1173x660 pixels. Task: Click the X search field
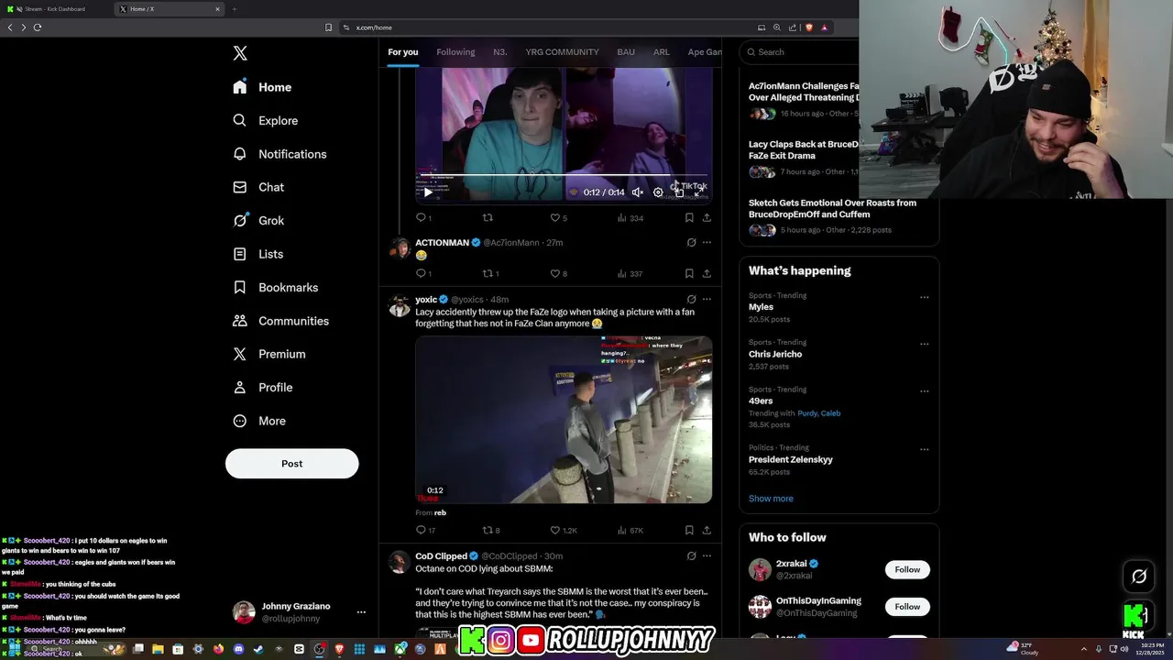point(799,52)
